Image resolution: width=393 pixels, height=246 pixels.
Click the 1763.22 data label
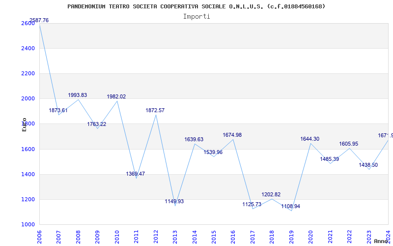[x=97, y=124]
